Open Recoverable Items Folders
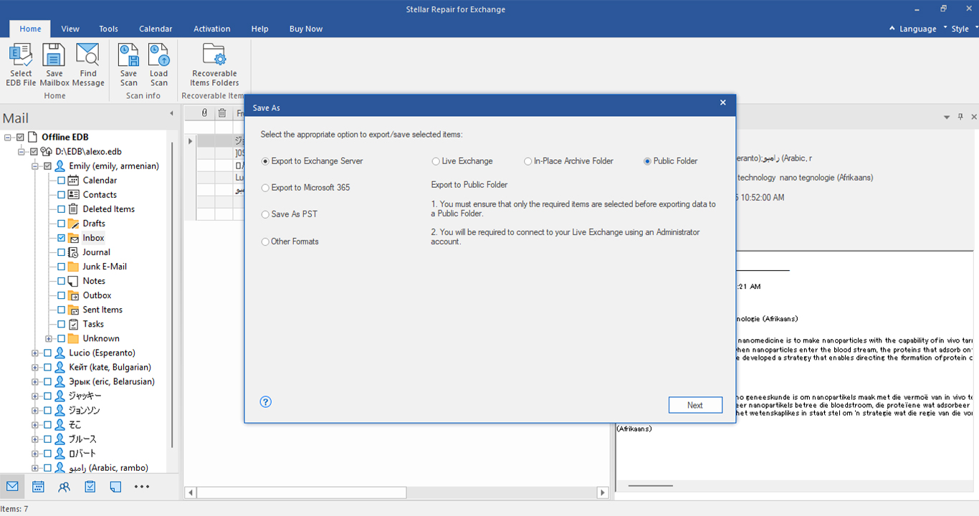Screen dimensions: 979x516 pyautogui.click(x=214, y=65)
